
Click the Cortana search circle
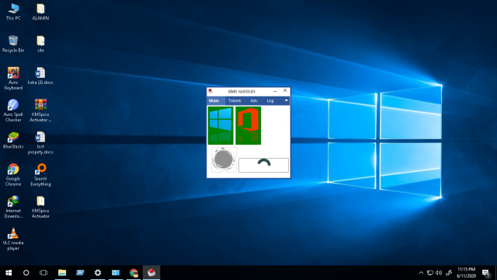click(26, 273)
